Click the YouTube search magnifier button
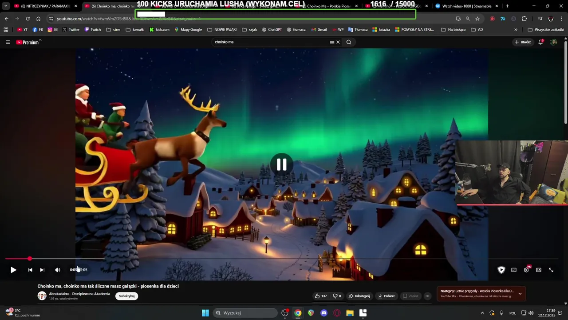The height and width of the screenshot is (320, 568). tap(349, 42)
